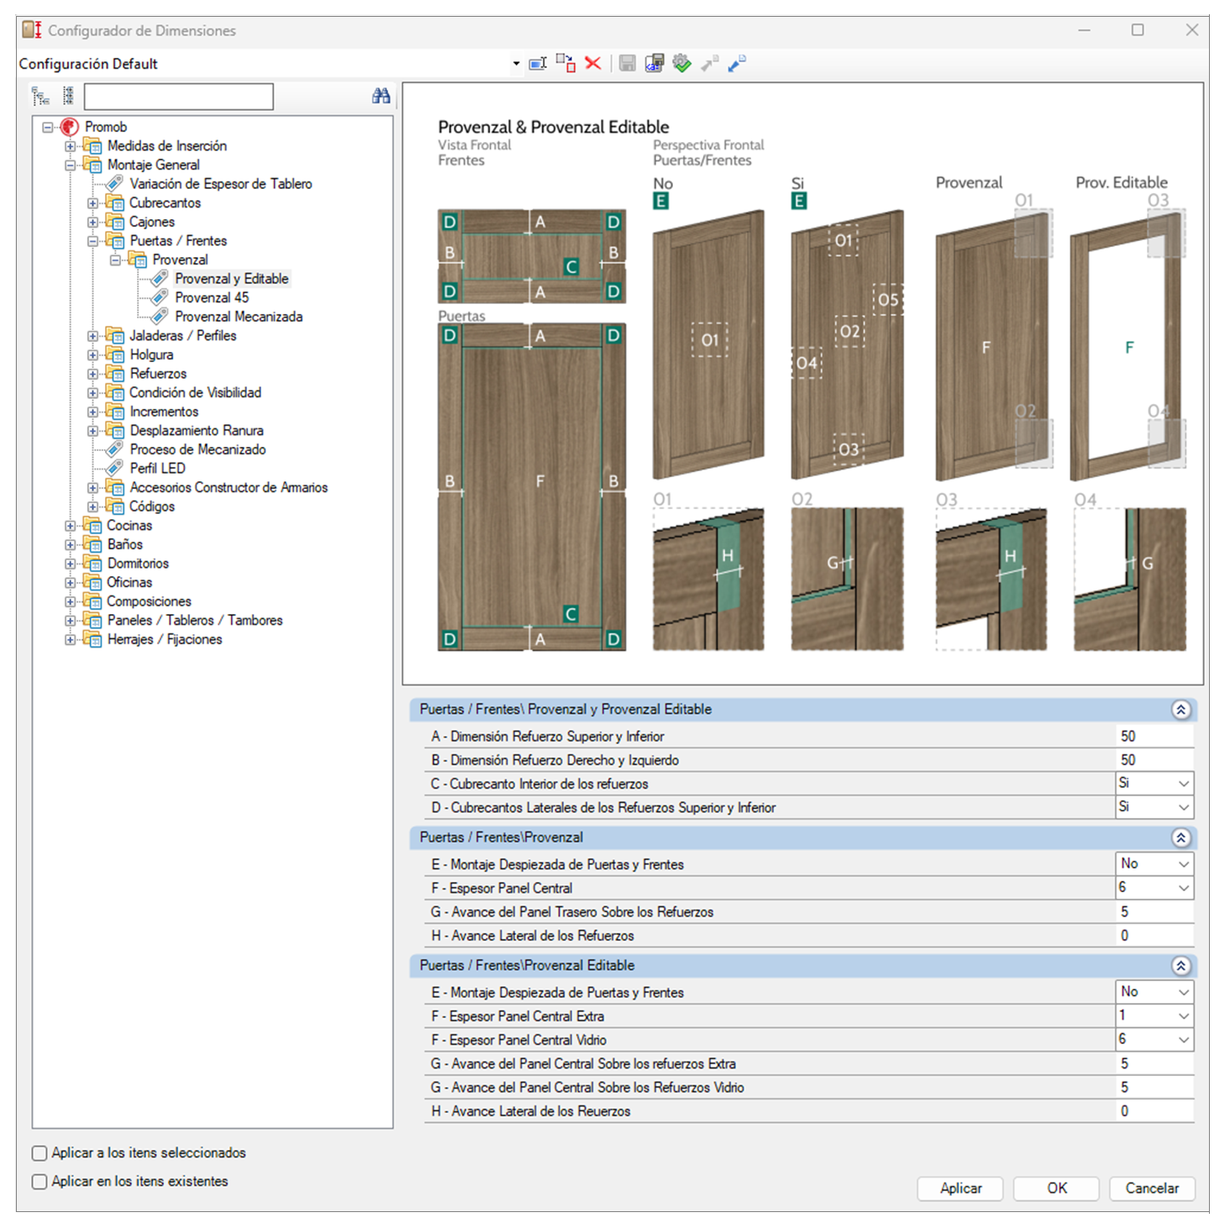Click the rename configuration icon
The image size is (1230, 1223).
click(x=538, y=64)
